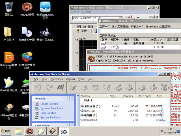Launch Ghost备份还原 desktop shortcut
This screenshot has width=181, height=136.
[9, 84]
